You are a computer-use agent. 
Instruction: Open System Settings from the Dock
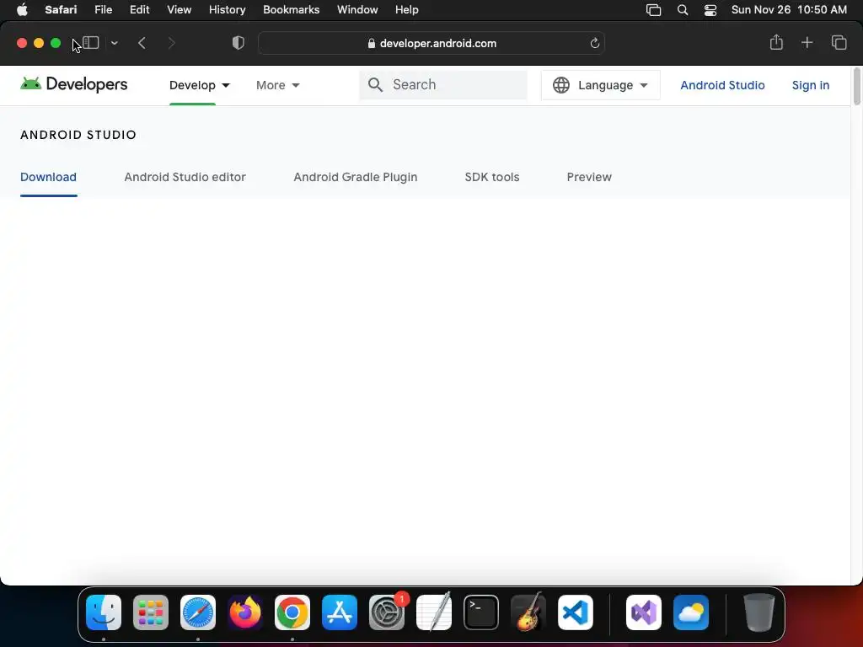[386, 612]
